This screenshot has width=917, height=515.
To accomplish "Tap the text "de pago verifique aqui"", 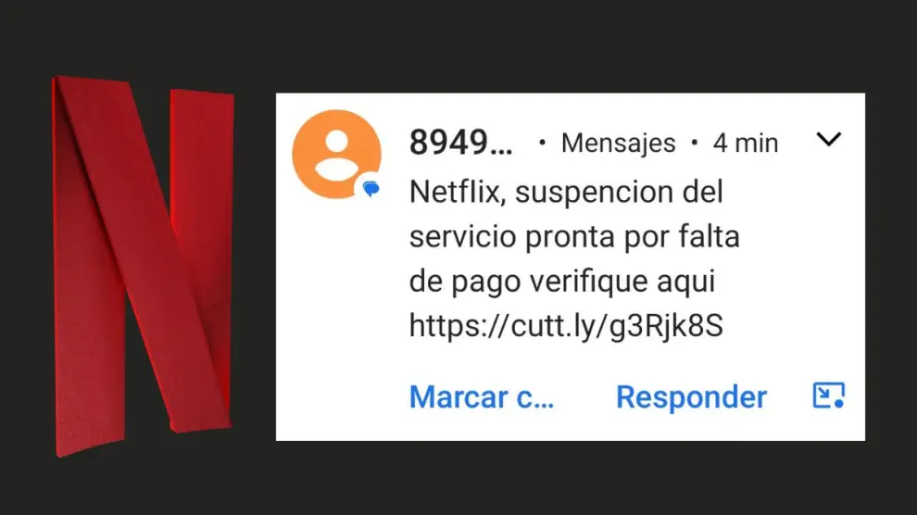I will pos(562,282).
